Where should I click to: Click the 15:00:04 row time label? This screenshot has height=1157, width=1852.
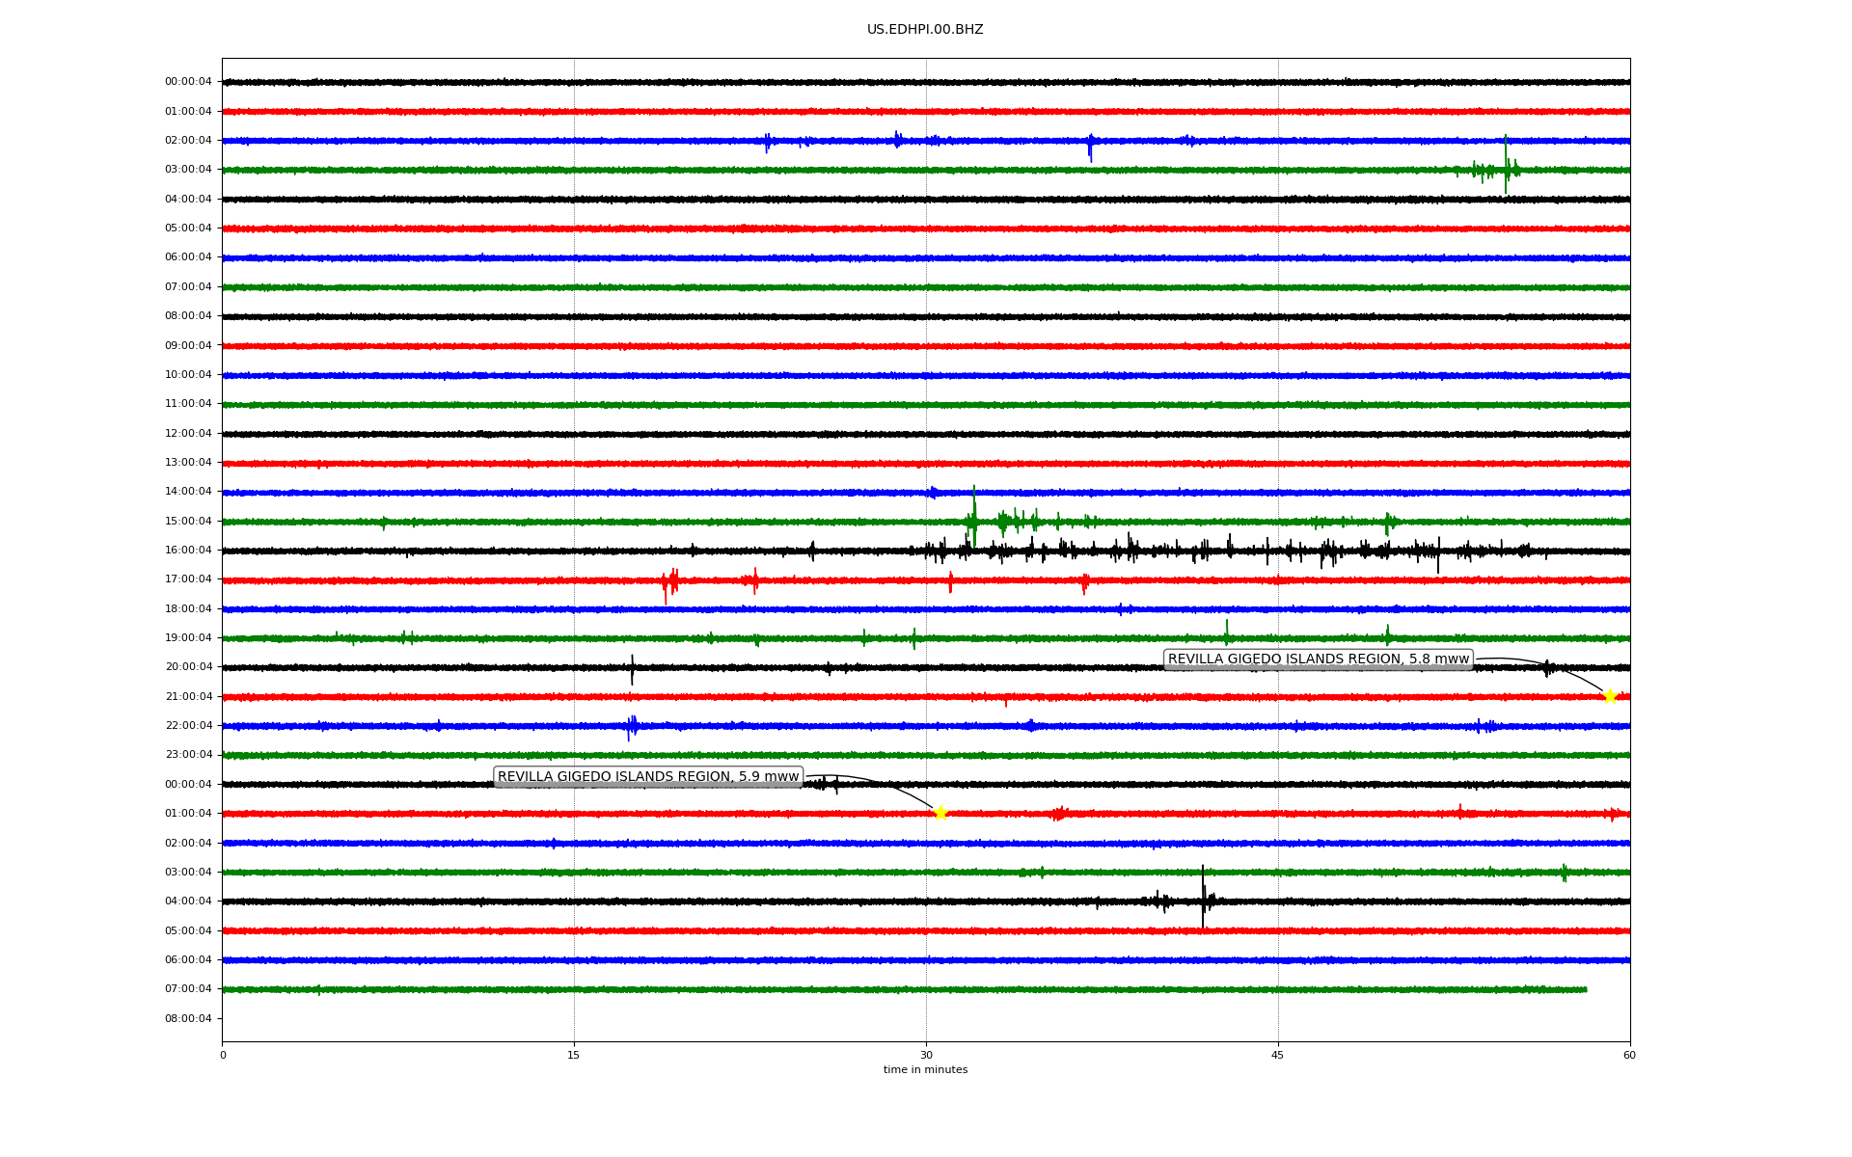pyautogui.click(x=188, y=521)
